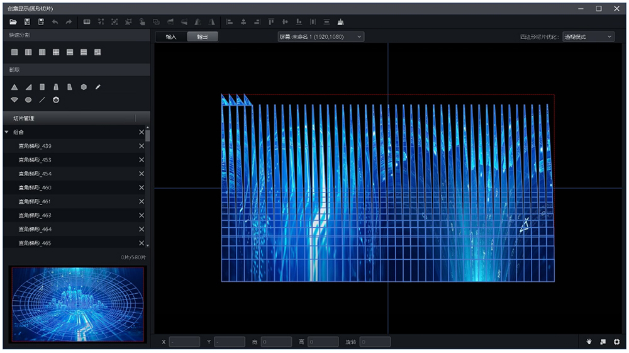Open the 透视模式 optimization dropdown
Screen dimensions: 629x353
tap(587, 37)
